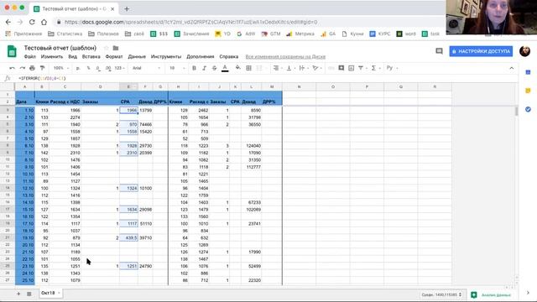Star the document title
The width and height of the screenshot is (537, 302).
107,48
